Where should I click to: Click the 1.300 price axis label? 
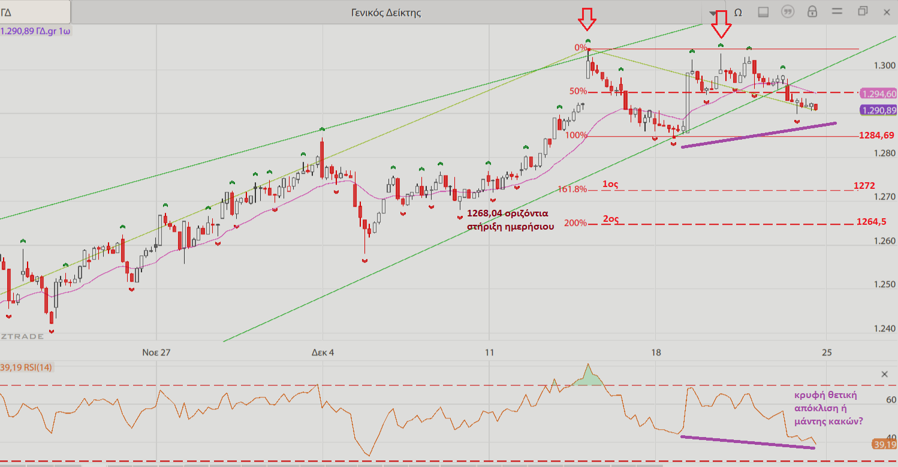coord(884,65)
